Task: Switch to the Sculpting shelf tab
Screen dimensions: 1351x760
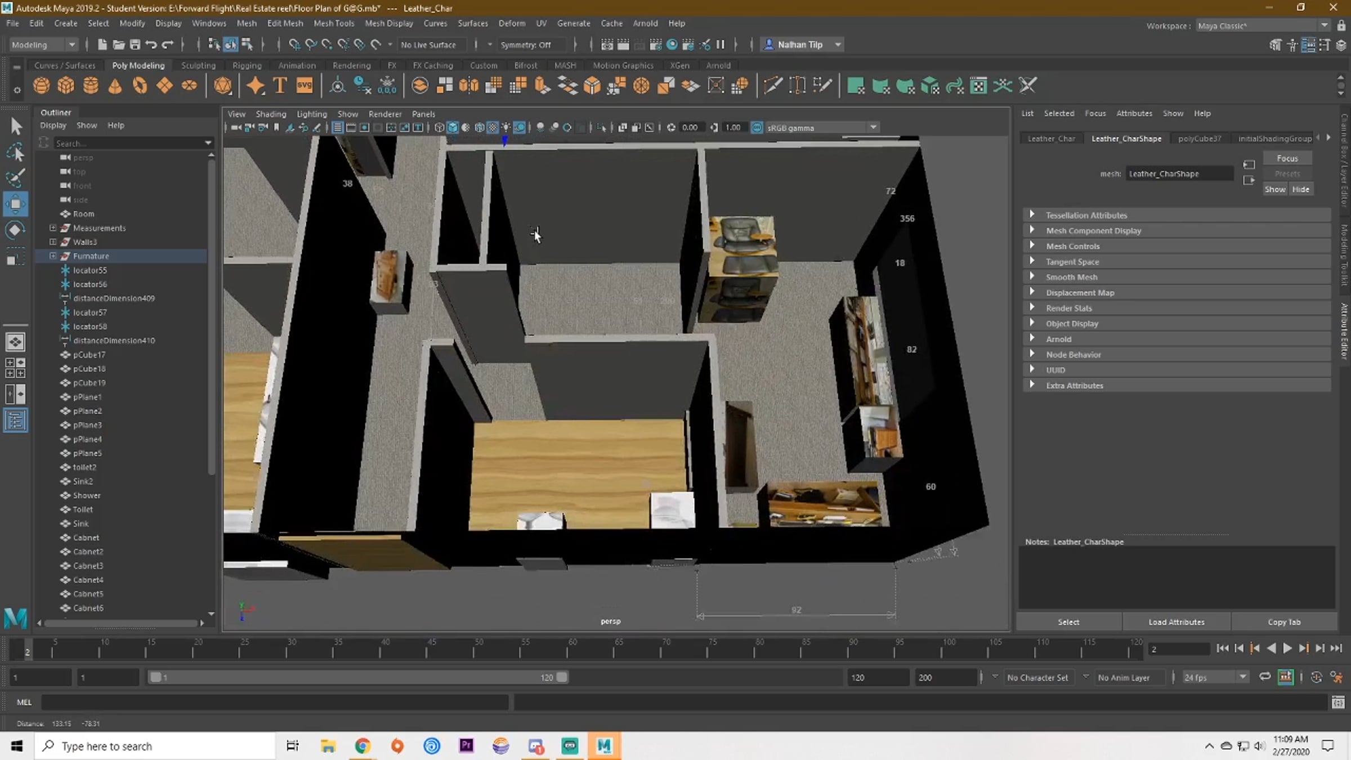Action: 198,65
